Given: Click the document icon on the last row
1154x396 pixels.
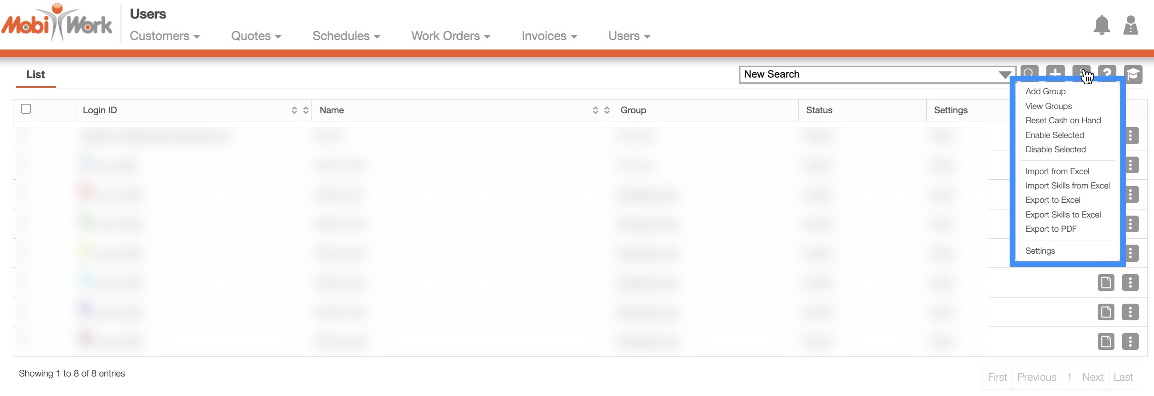Looking at the screenshot, I should coord(1105,341).
